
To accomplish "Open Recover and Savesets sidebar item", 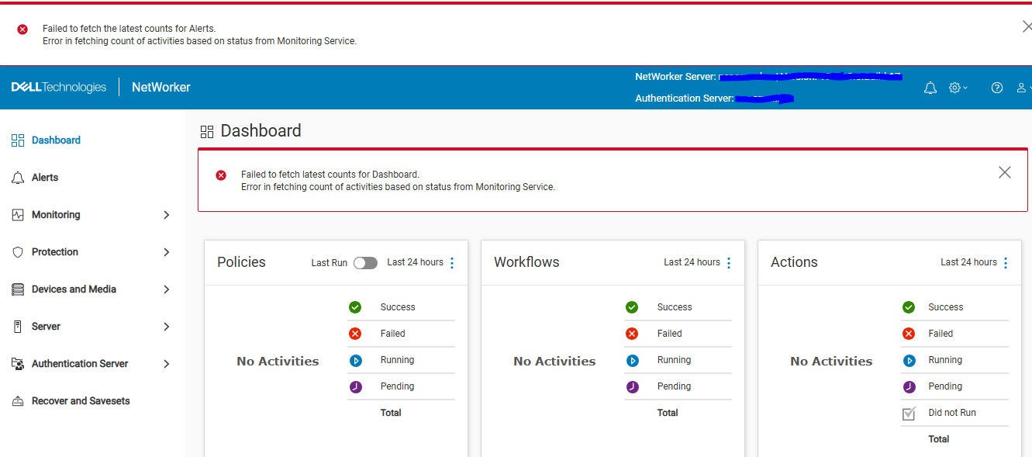I will tap(81, 401).
